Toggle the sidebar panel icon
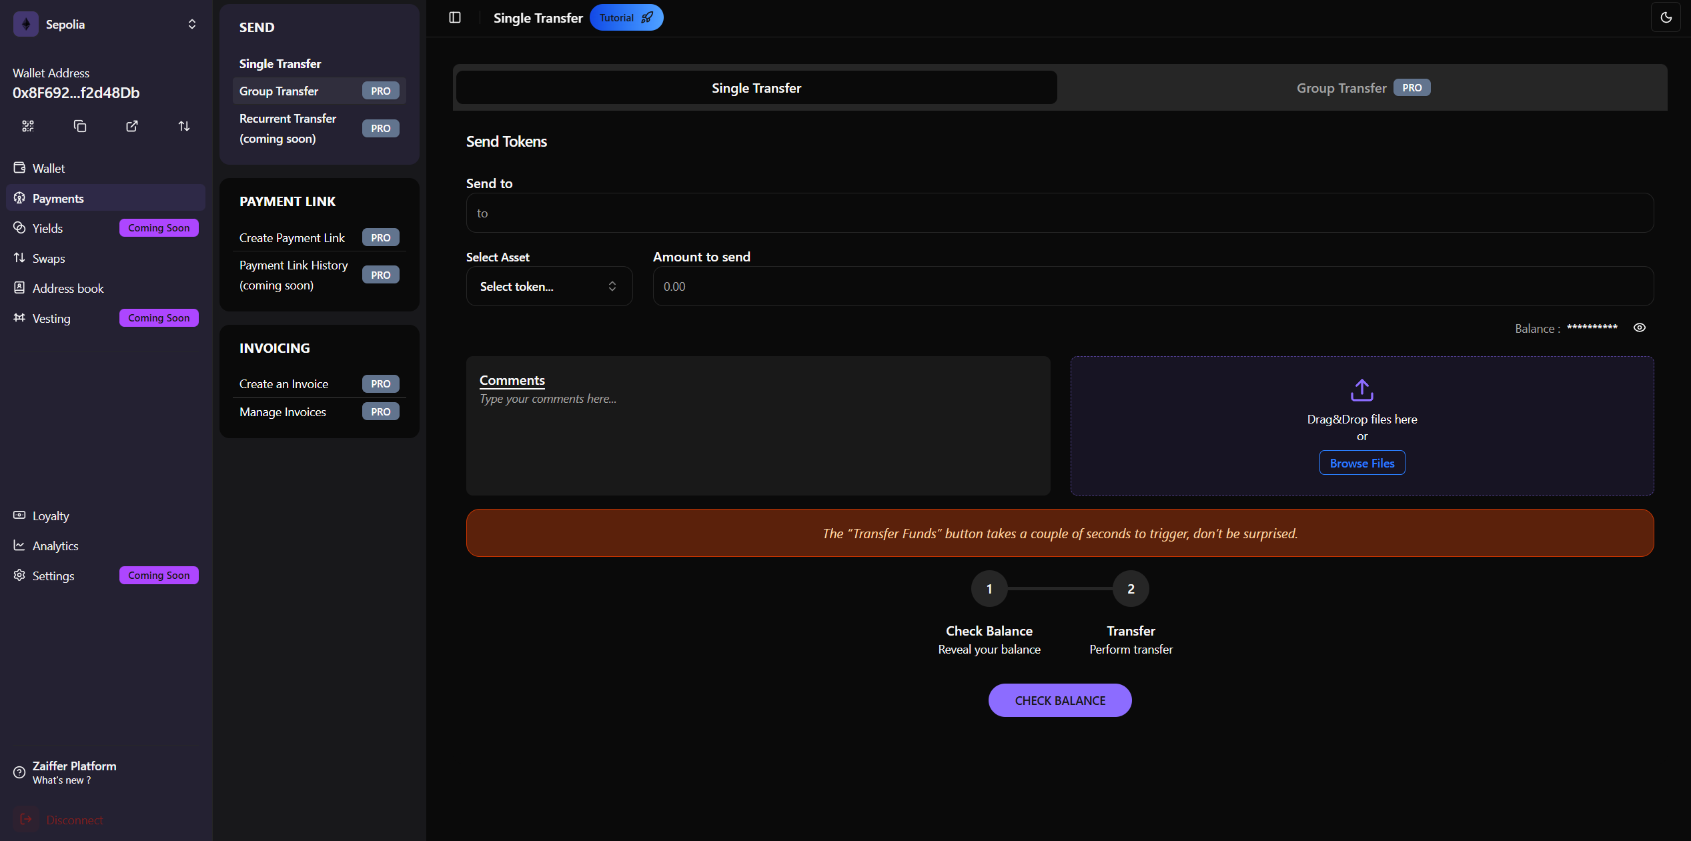 pyautogui.click(x=455, y=18)
